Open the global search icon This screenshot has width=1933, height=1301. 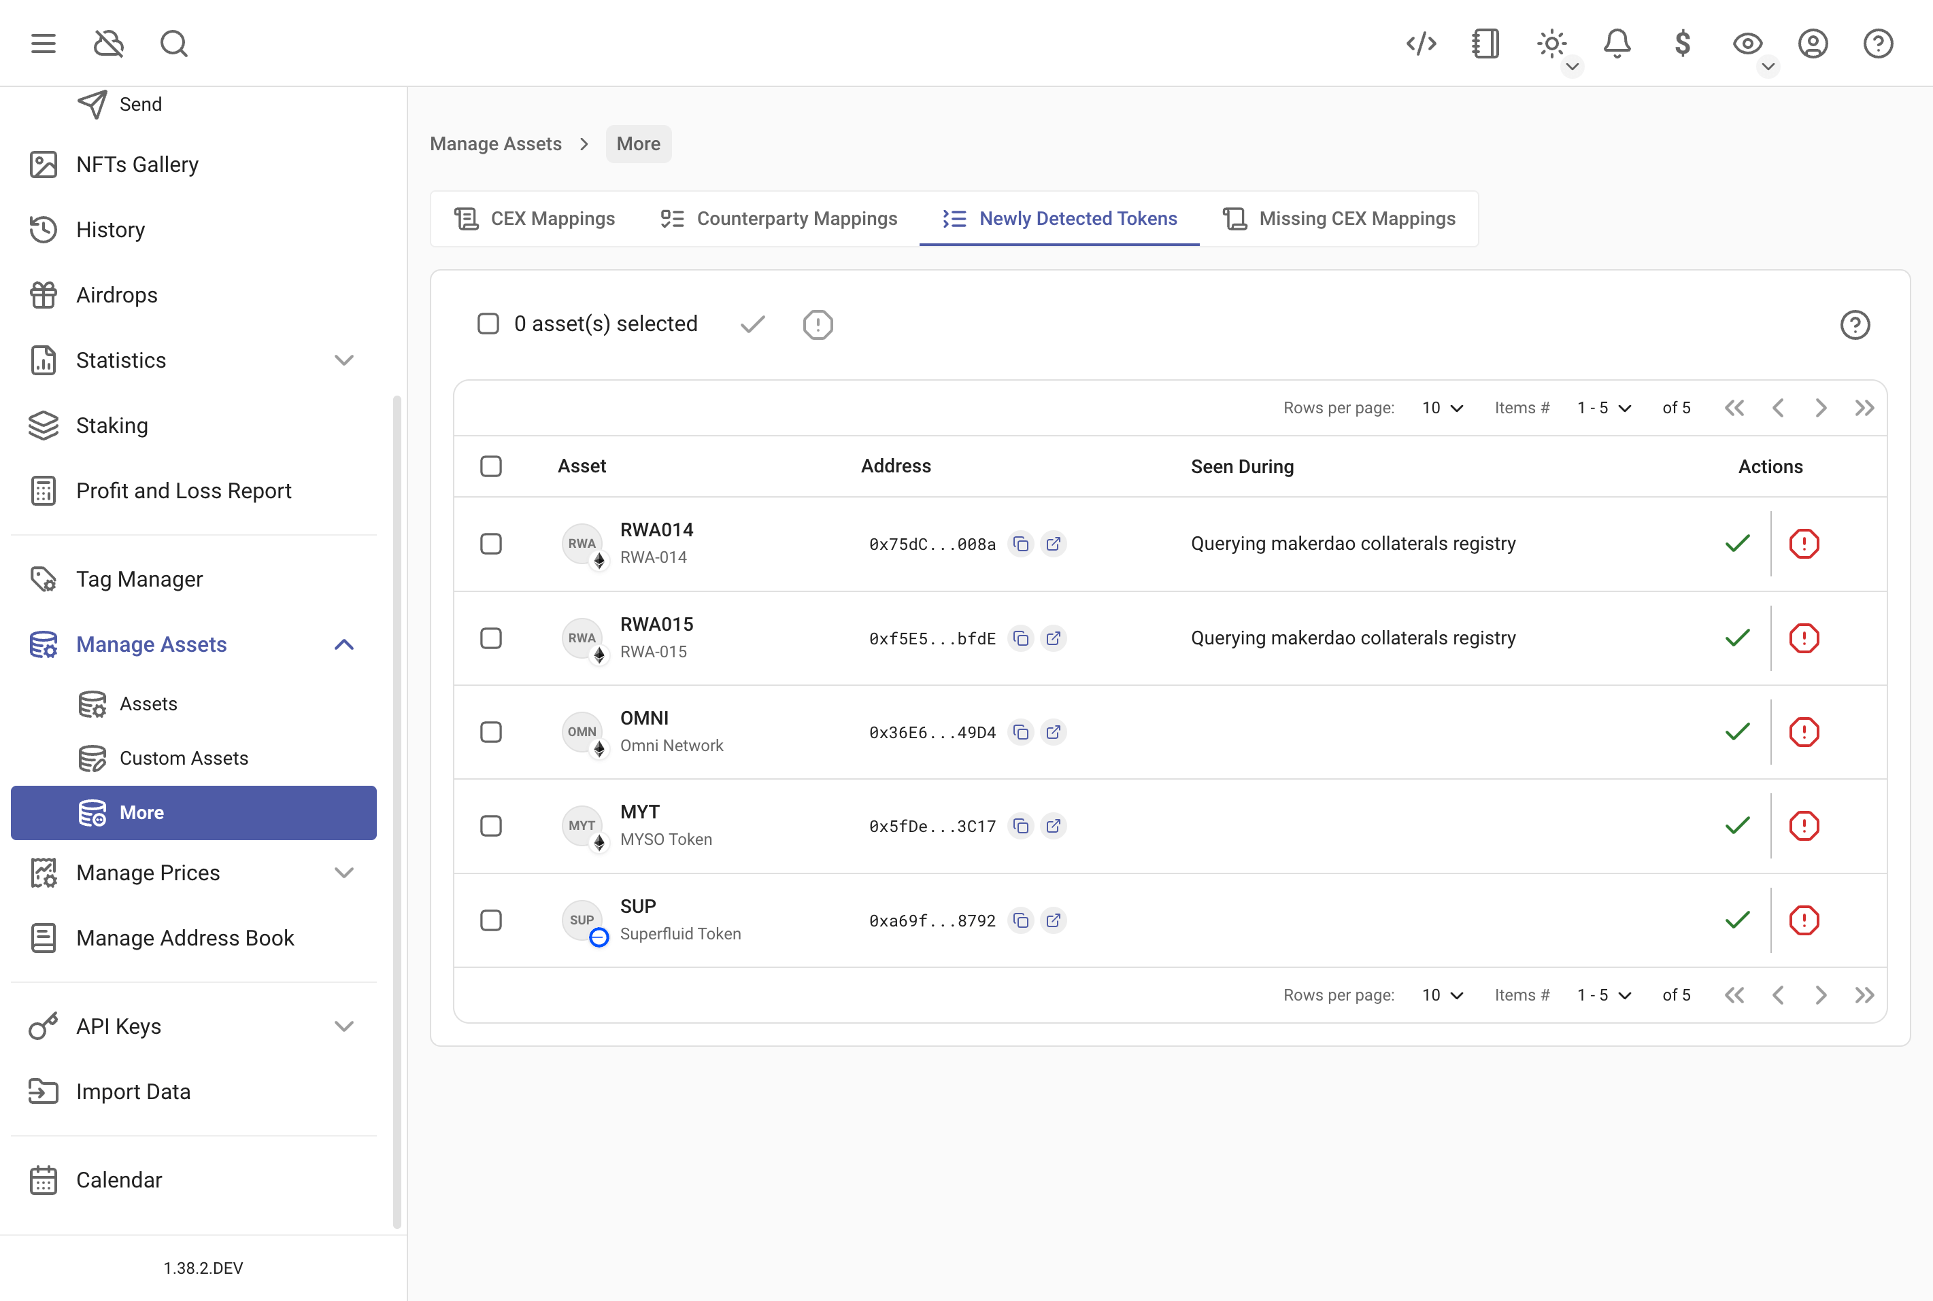[173, 43]
